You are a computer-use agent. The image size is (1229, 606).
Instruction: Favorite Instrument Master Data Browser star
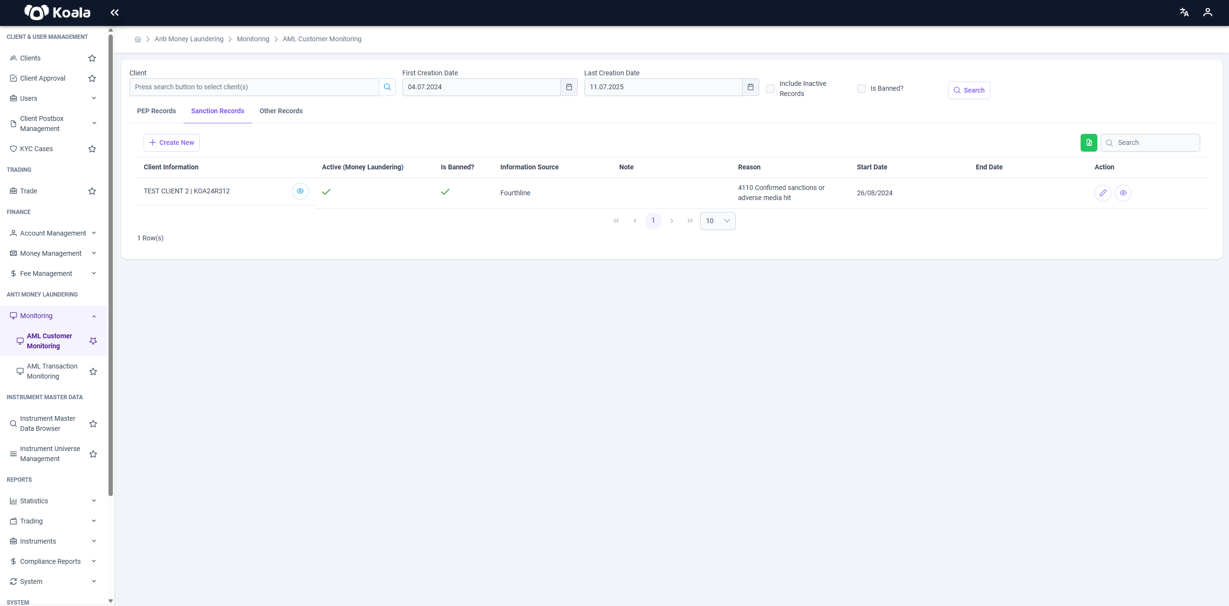pyautogui.click(x=93, y=424)
